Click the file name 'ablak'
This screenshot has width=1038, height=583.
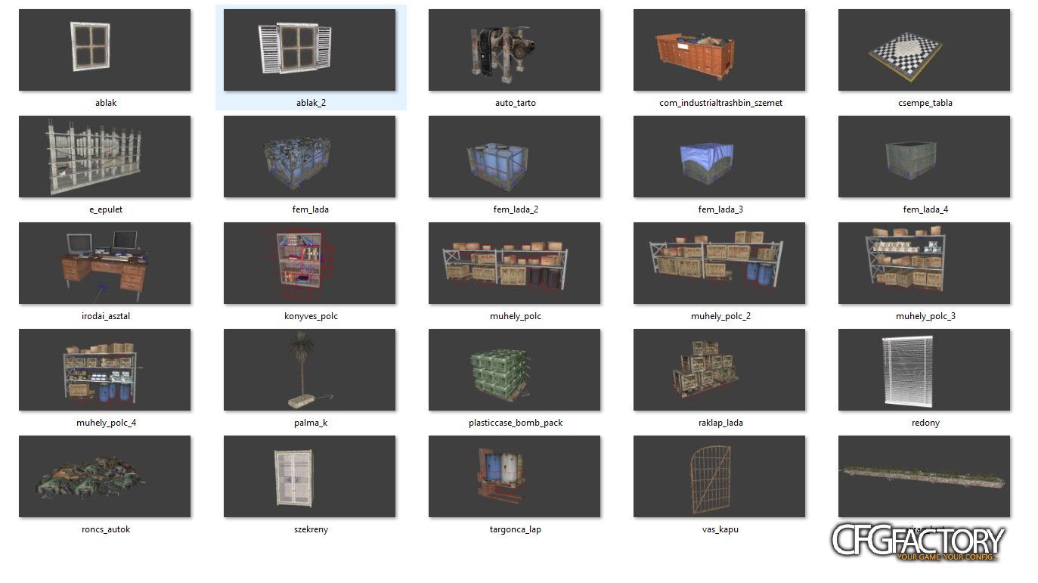pyautogui.click(x=106, y=103)
